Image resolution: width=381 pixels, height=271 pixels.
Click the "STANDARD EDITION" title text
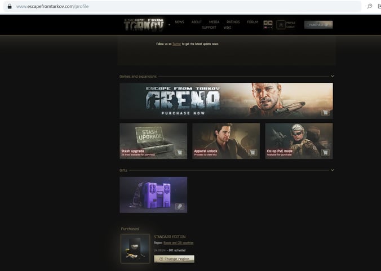click(x=170, y=237)
